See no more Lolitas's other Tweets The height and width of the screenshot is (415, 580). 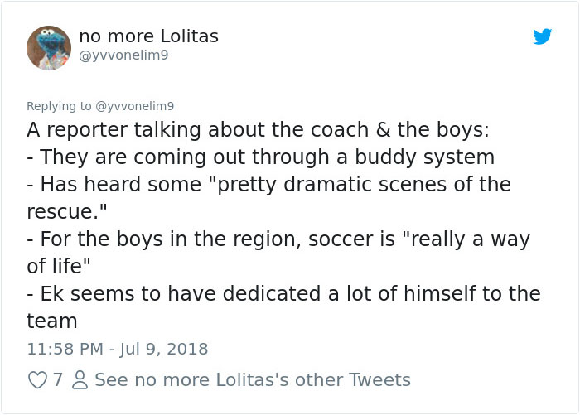[x=252, y=380]
